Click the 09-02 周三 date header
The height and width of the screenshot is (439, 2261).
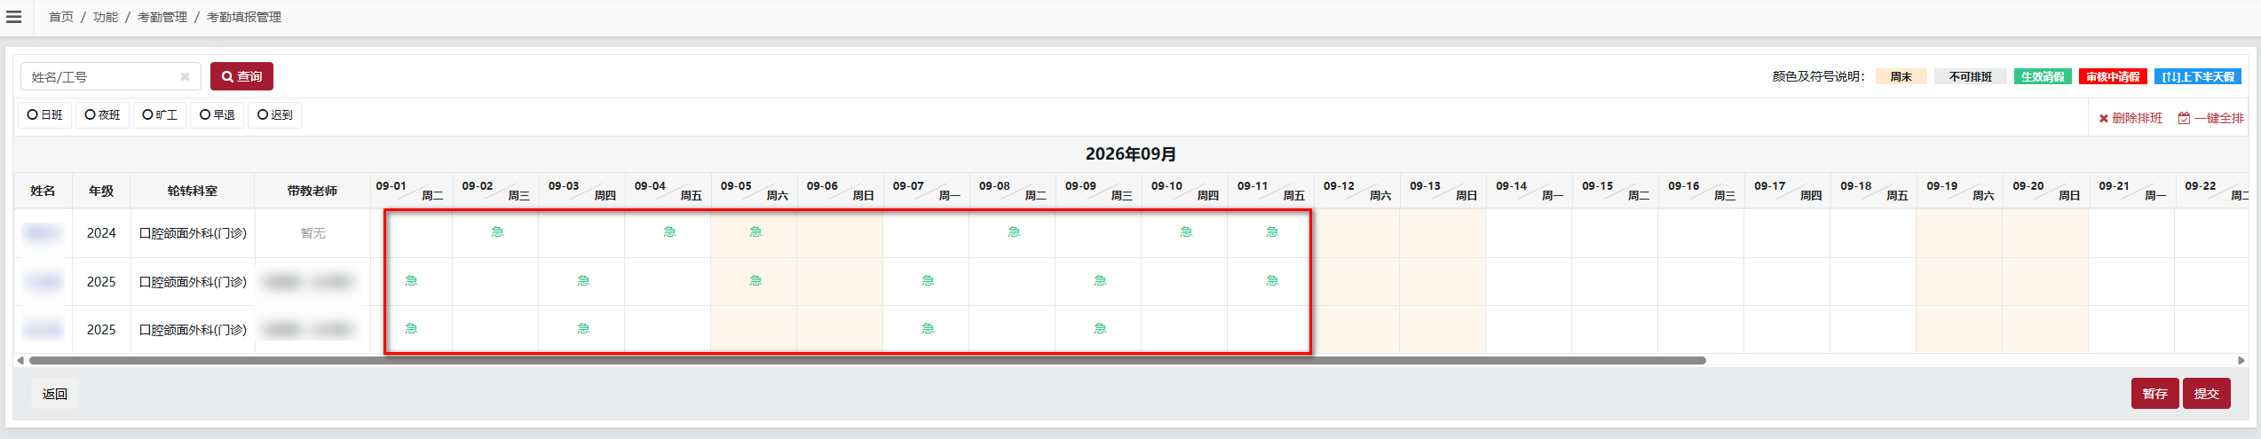[495, 191]
